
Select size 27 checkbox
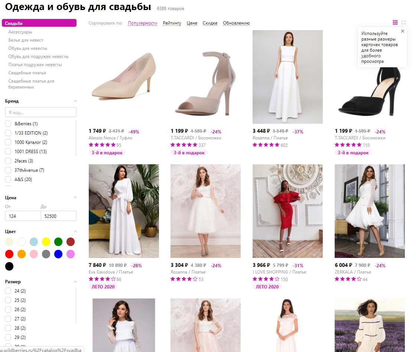click(8, 319)
